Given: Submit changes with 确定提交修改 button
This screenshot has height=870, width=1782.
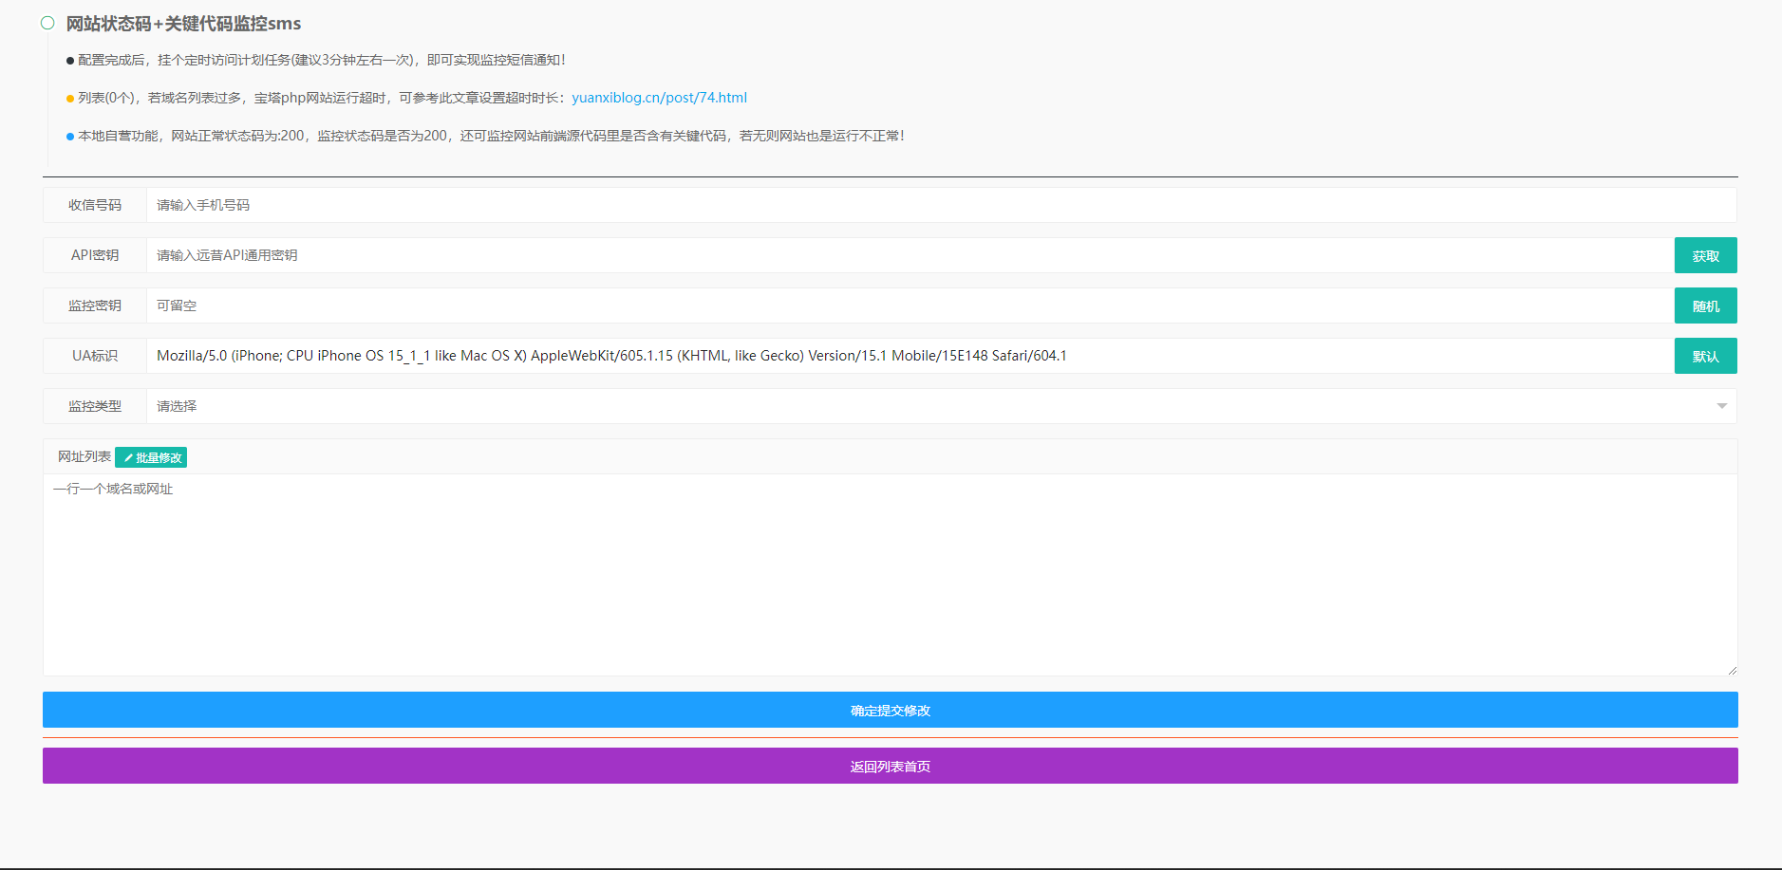Looking at the screenshot, I should coord(890,710).
